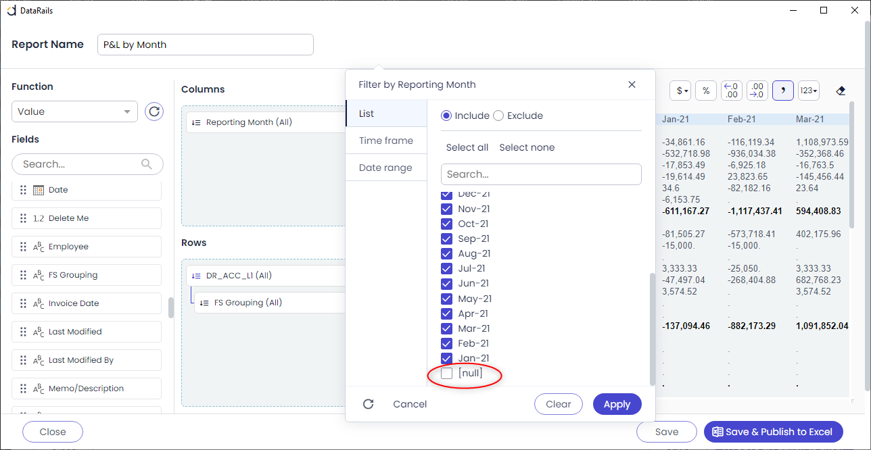
Task: Uncheck the Jun-21 checkbox
Action: (446, 284)
